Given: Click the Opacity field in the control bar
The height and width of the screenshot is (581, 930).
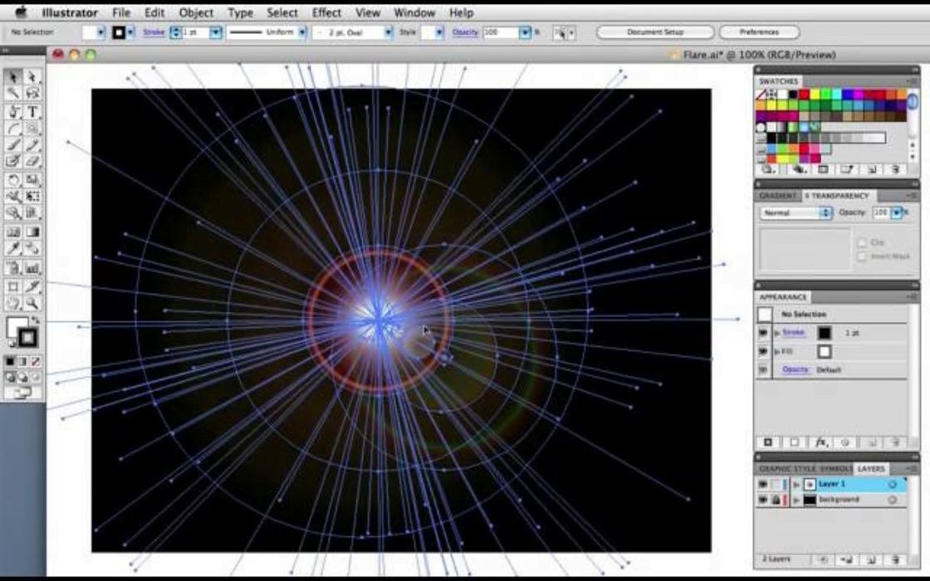Looking at the screenshot, I should (x=500, y=32).
